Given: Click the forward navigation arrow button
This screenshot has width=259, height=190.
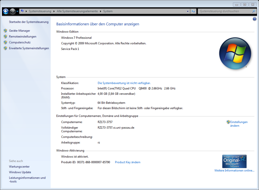Looking at the screenshot, I should [x=13, y=11].
